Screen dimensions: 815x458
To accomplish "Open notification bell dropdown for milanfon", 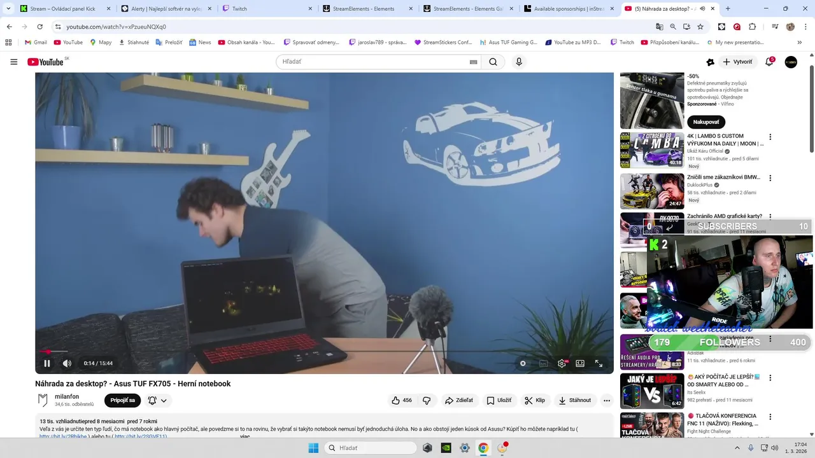I will tap(157, 400).
